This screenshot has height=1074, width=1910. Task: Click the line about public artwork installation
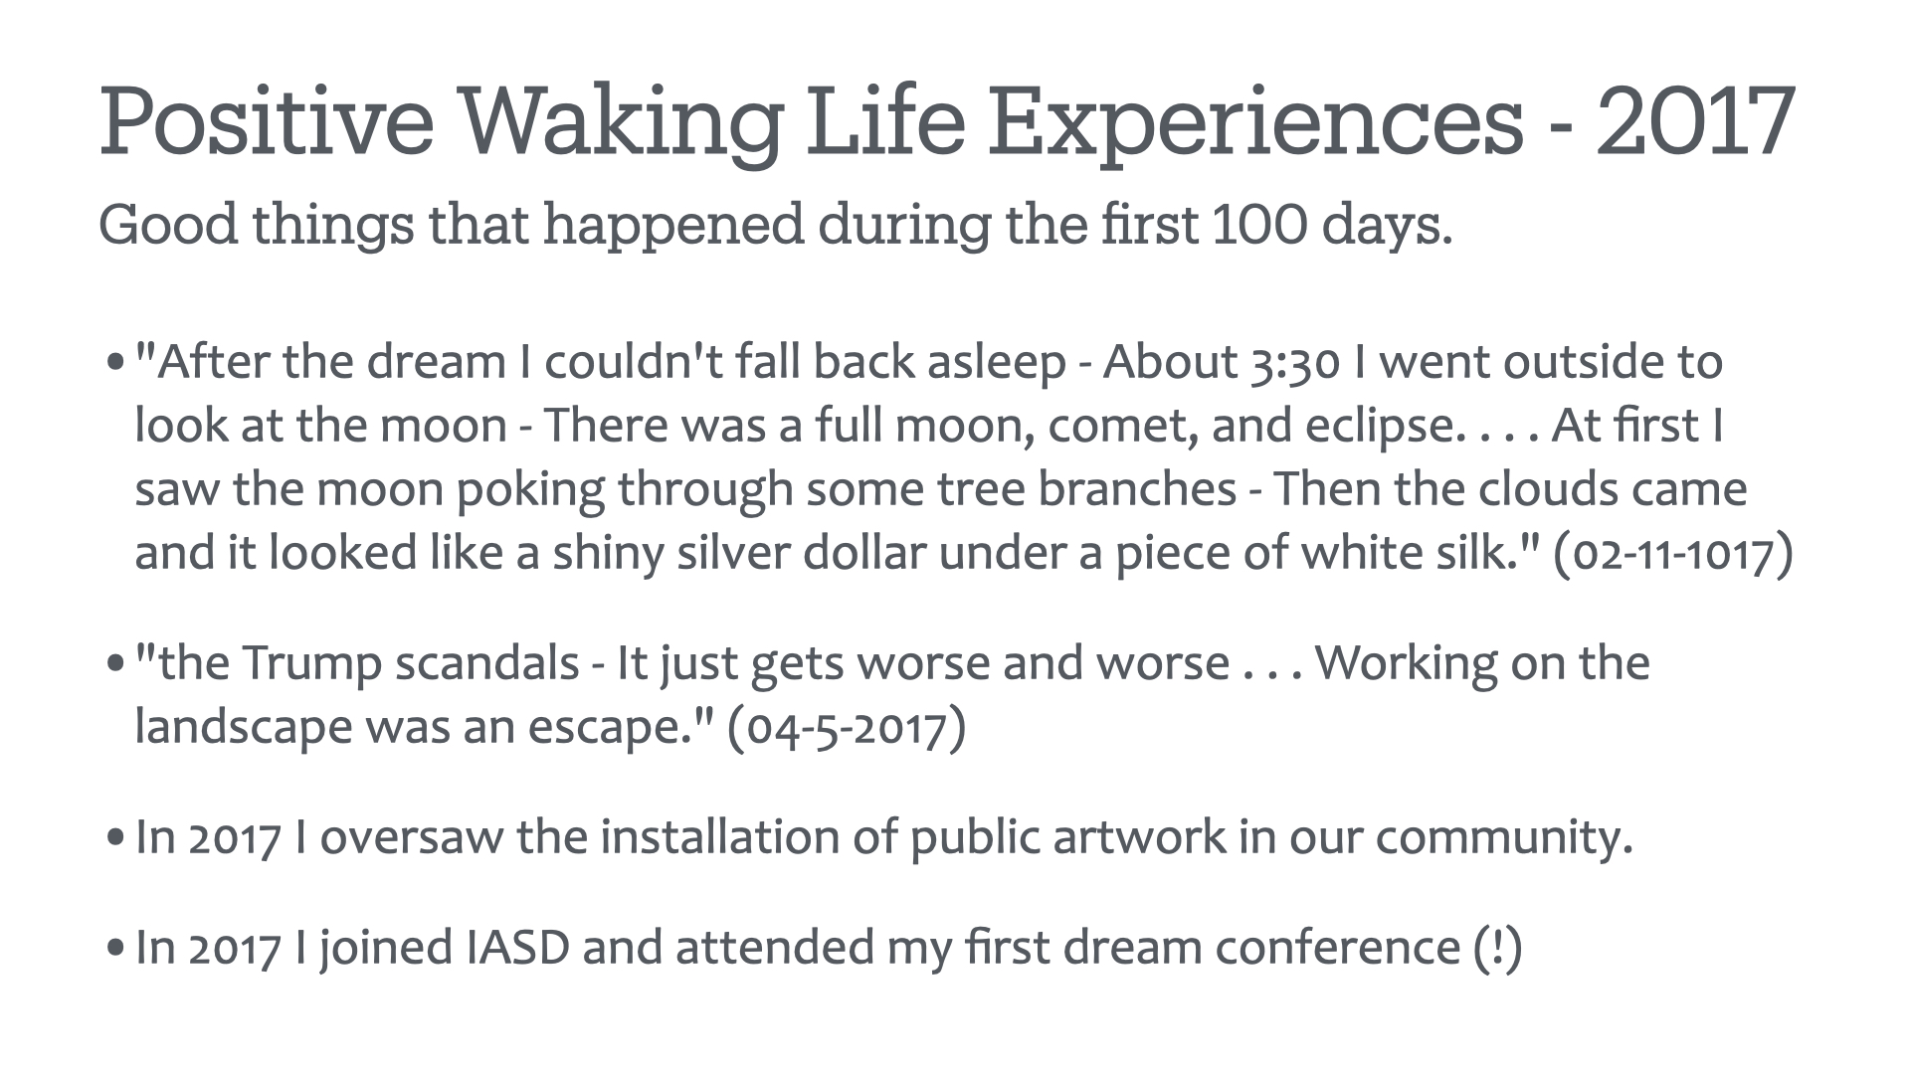pyautogui.click(x=884, y=837)
